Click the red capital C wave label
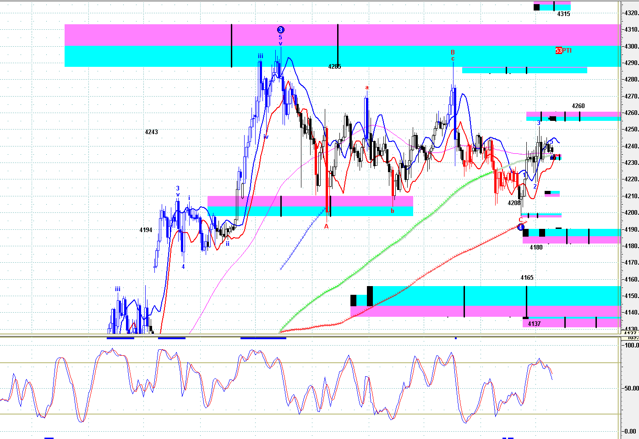Viewport: 639px width, 439px height. (x=520, y=220)
